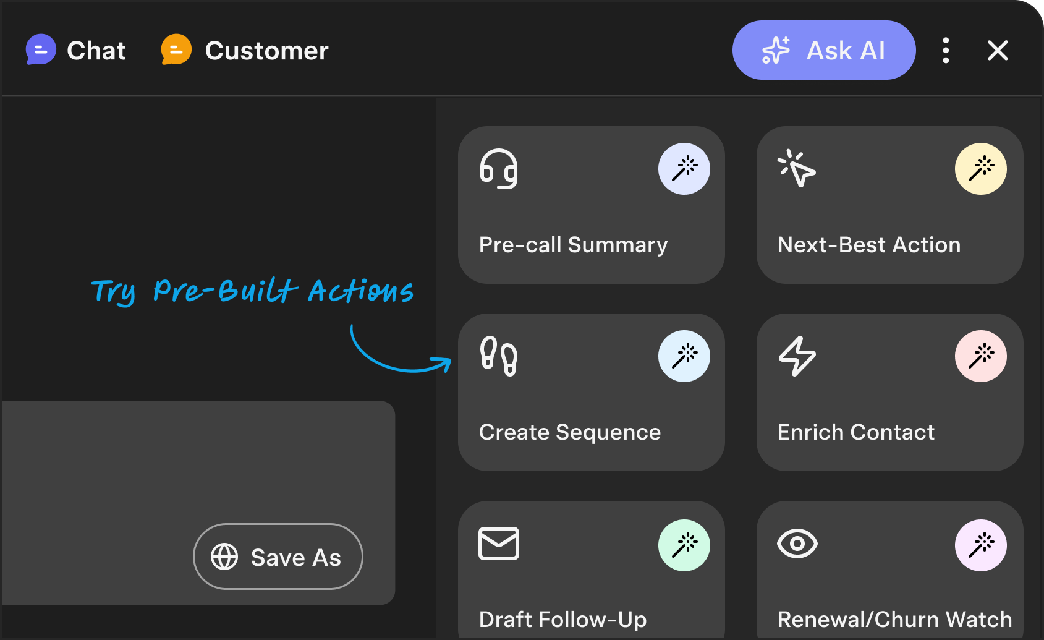
Task: Tap the pink wand badge on Enrich Contact
Action: [x=981, y=356]
